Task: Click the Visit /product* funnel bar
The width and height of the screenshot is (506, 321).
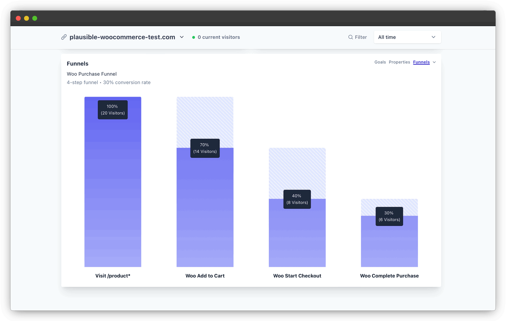Action: point(113,190)
